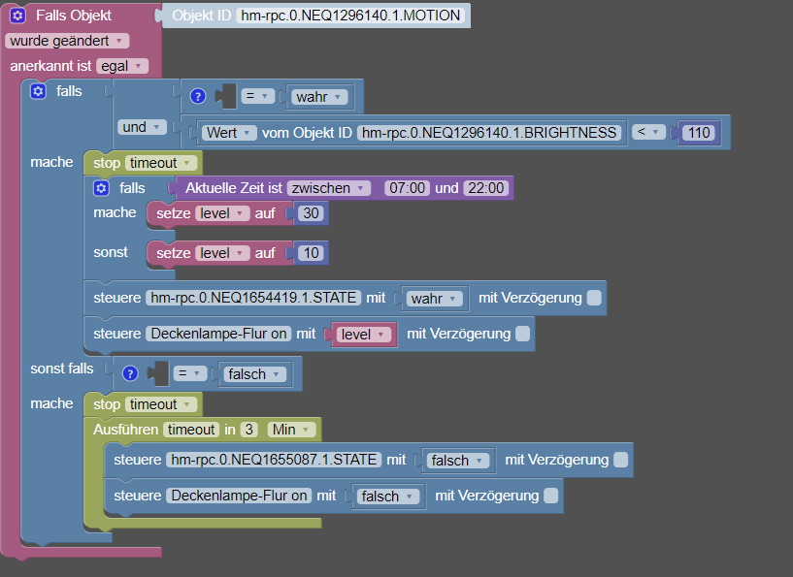Open timeout dropdown in first stop block
This screenshot has width=793, height=577.
click(x=161, y=163)
